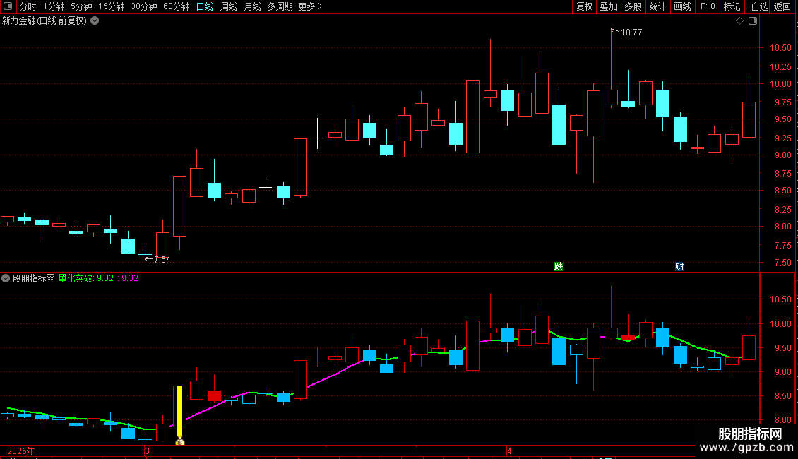Viewport: 798px width, 459px height.
Task: Click the 7.54 low price label
Action: pos(162,260)
